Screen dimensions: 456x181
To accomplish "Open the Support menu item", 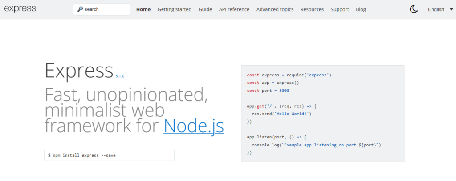I will 340,9.
